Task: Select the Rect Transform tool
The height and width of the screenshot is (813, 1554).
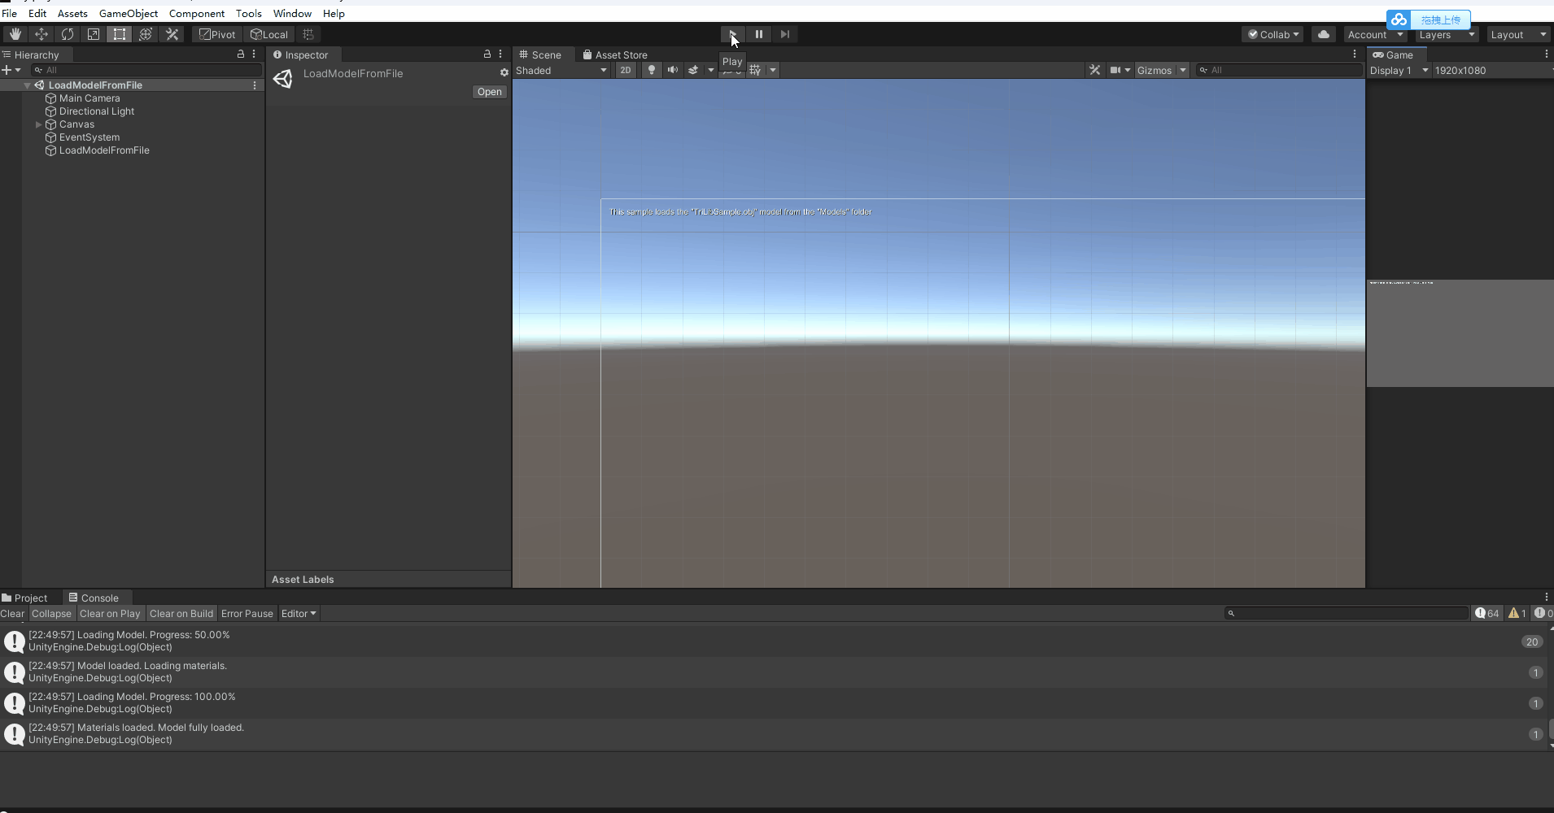Action: (x=119, y=34)
